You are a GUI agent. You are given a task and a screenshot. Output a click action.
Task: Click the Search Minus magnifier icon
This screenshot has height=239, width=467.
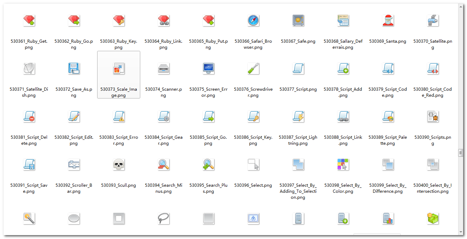[164, 165]
